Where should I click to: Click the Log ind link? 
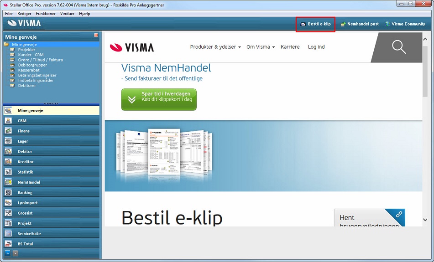[316, 47]
